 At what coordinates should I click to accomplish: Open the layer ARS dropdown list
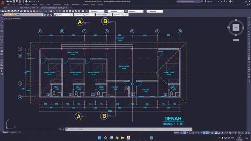pyautogui.click(x=24, y=15)
